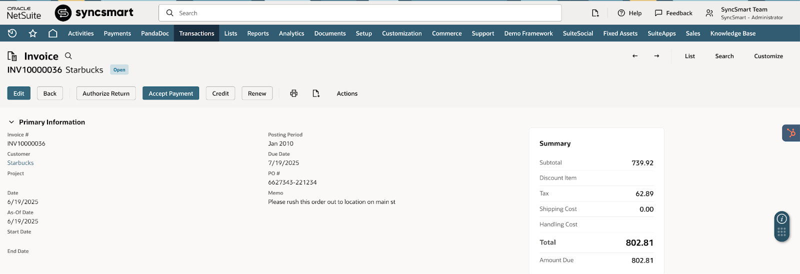Click the magnifier in the global search bar
This screenshot has width=800, height=274.
170,13
